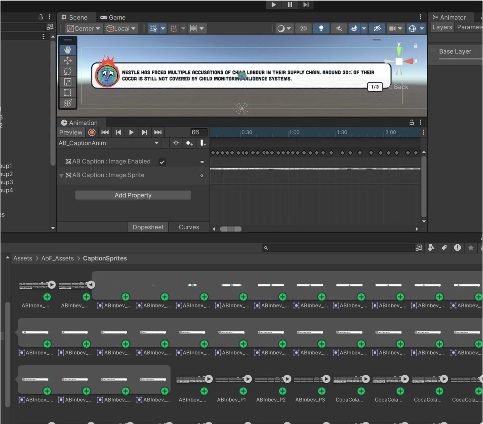Select the Hand tool in Scene view
The height and width of the screenshot is (424, 483).
(67, 50)
